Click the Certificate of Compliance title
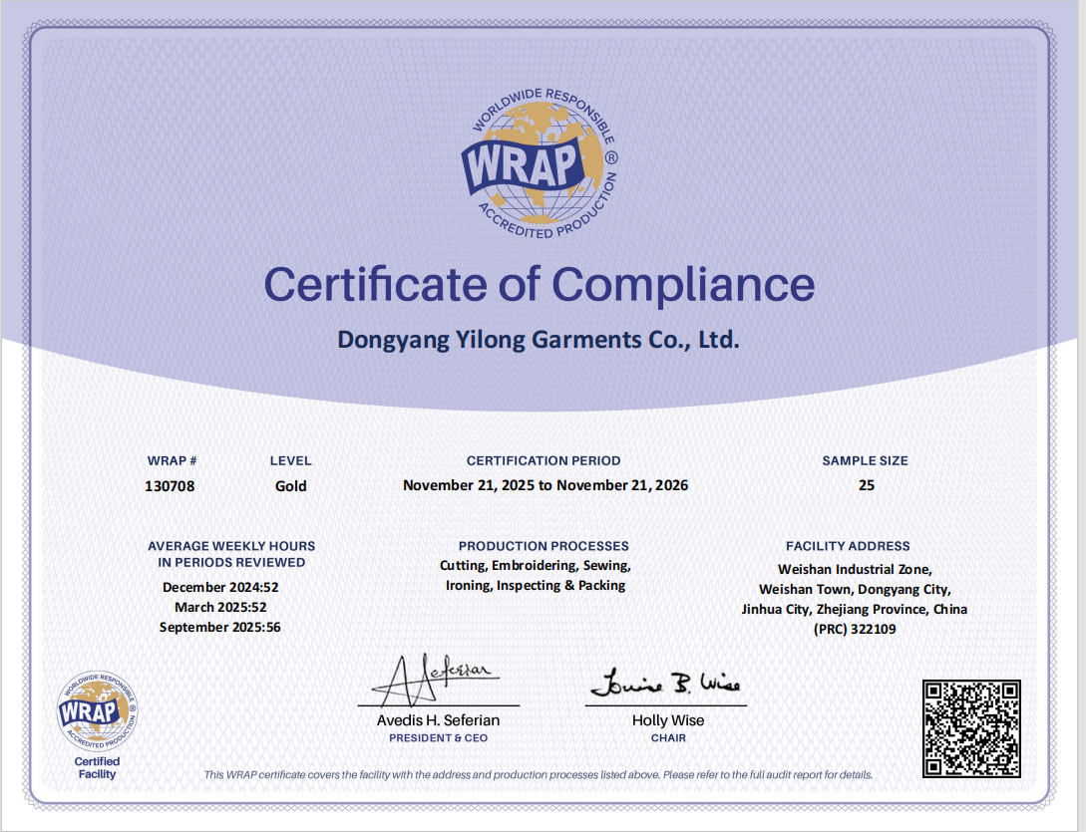This screenshot has width=1086, height=832. point(539,285)
